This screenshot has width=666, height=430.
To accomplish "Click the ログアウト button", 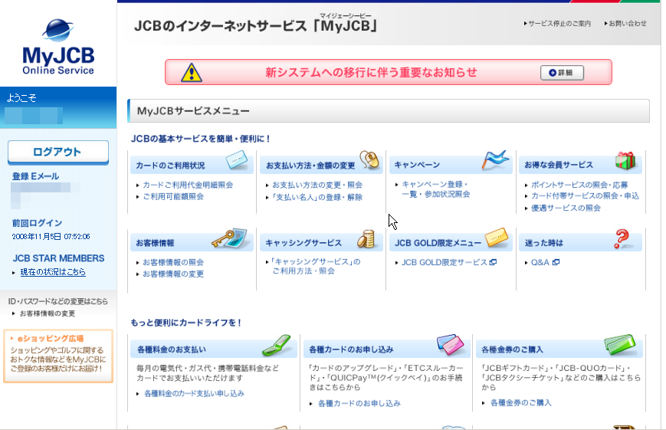I will click(x=58, y=152).
